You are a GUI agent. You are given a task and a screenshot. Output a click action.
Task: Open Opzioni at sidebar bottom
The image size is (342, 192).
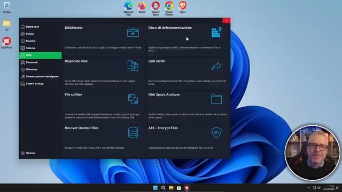pos(41,153)
